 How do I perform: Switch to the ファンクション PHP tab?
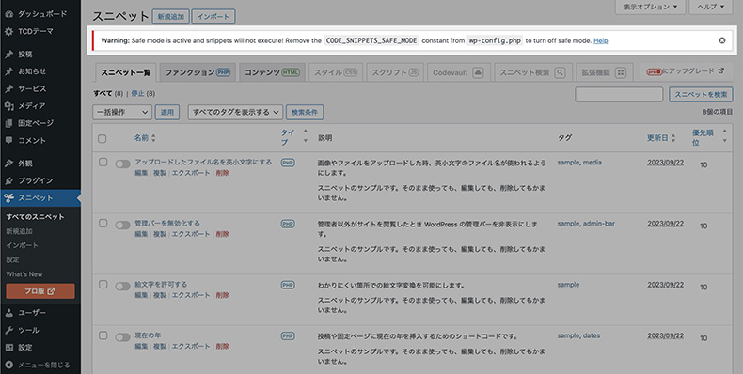coord(198,72)
